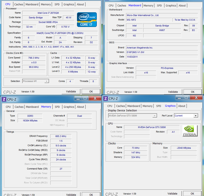Viewport: 204px width, 196px height.
Task: Click the Threads value 8
Action: pyautogui.click(x=93, y=81)
